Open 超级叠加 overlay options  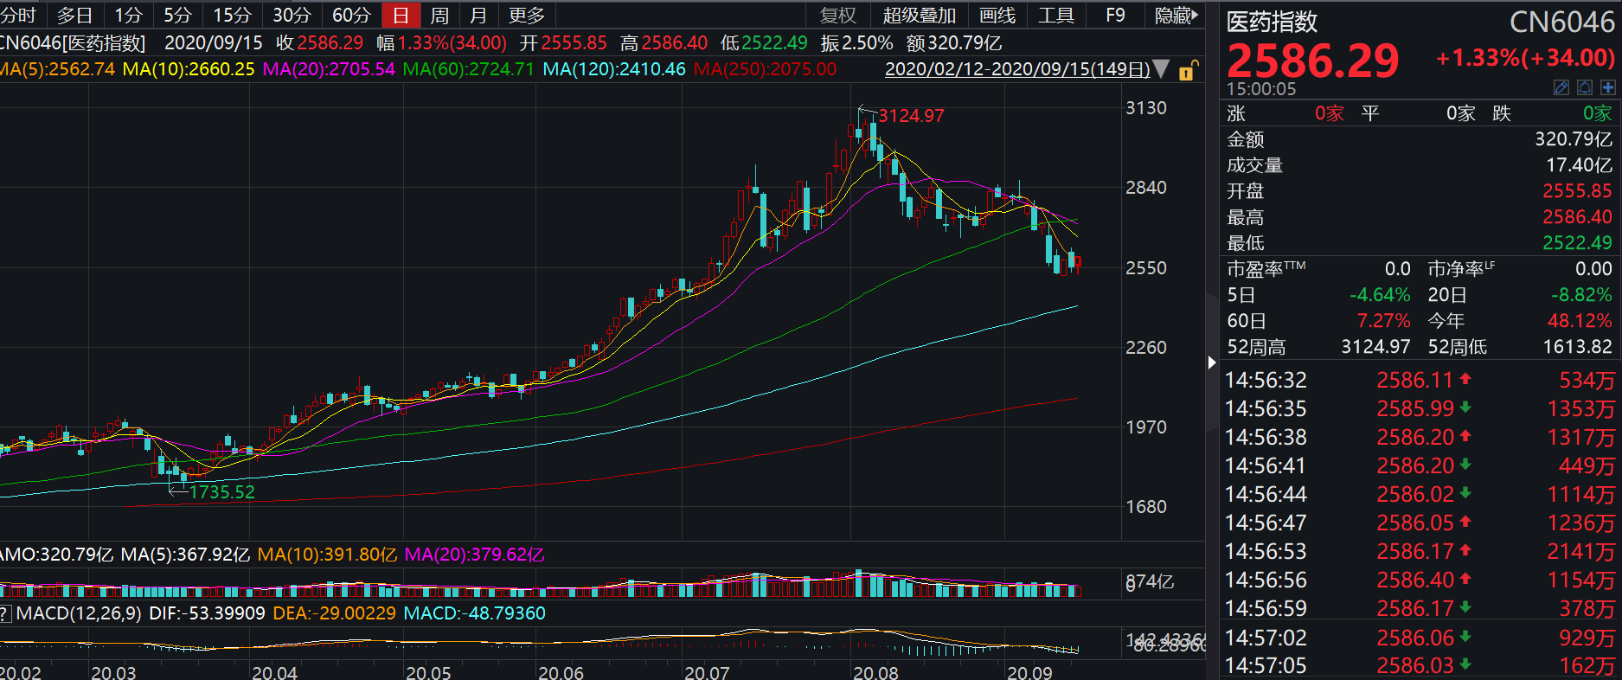[x=919, y=16]
